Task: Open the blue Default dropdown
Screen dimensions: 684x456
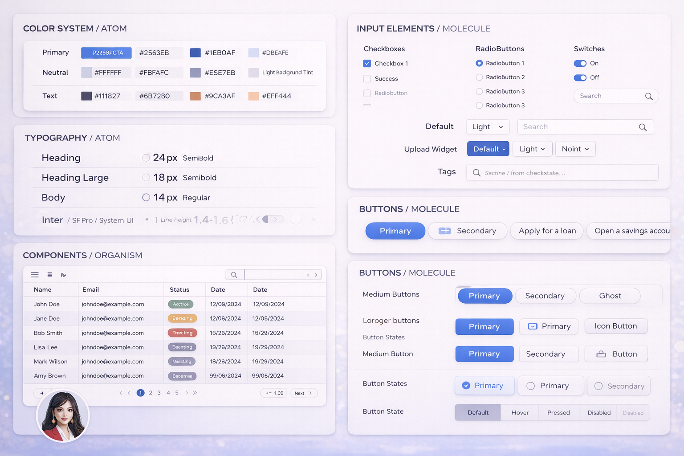Action: (488, 149)
